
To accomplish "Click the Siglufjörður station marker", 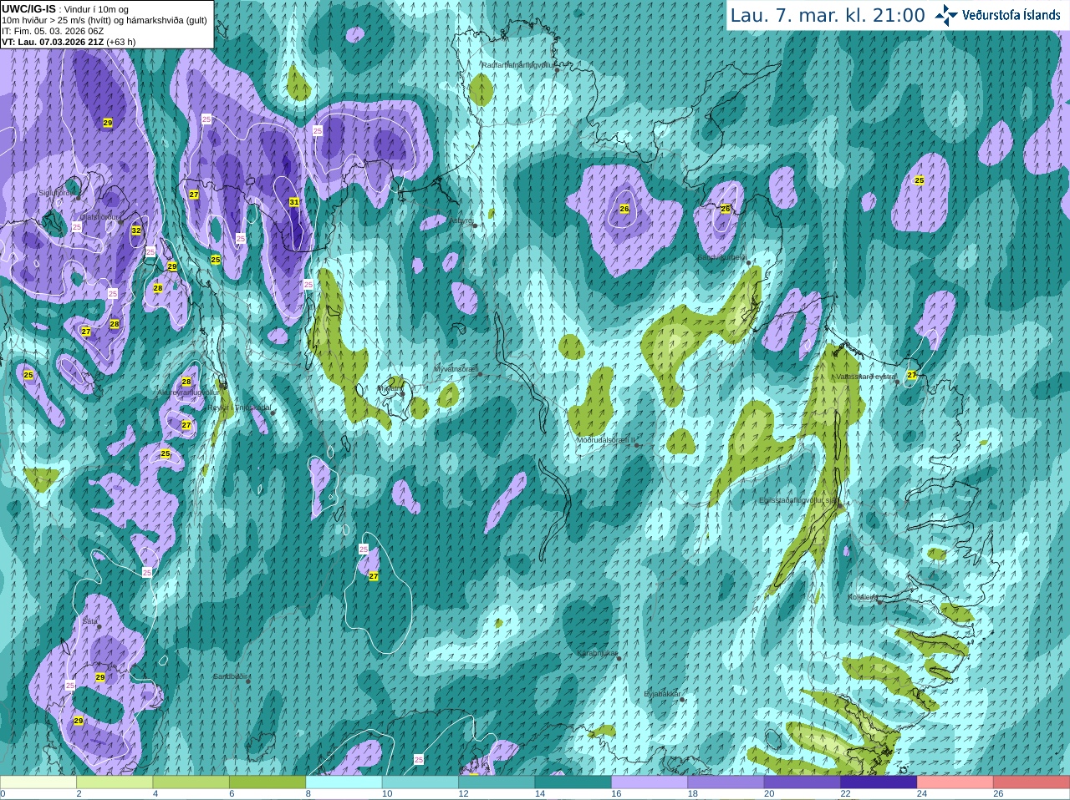I will coord(79,198).
